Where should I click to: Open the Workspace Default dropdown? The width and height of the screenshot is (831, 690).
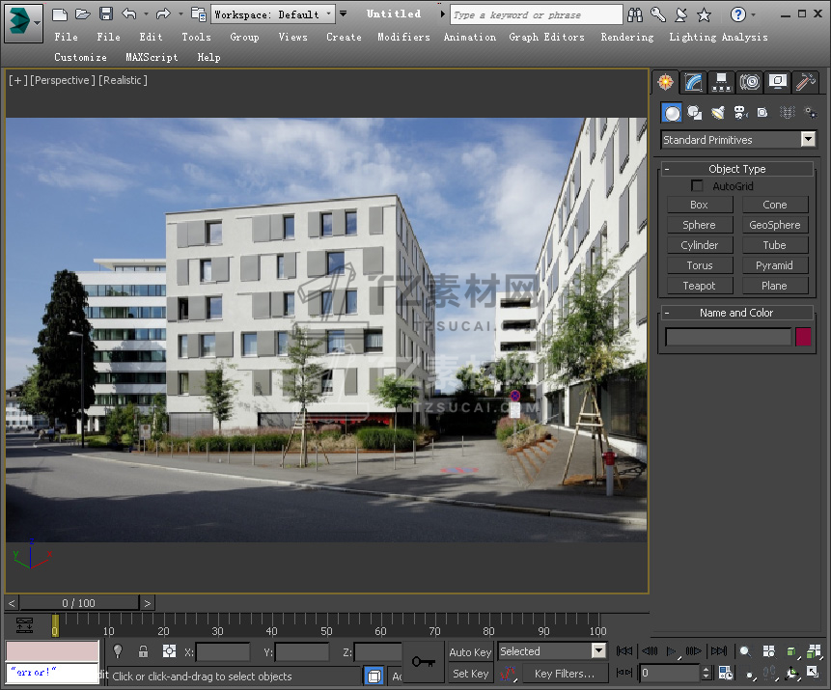point(273,14)
